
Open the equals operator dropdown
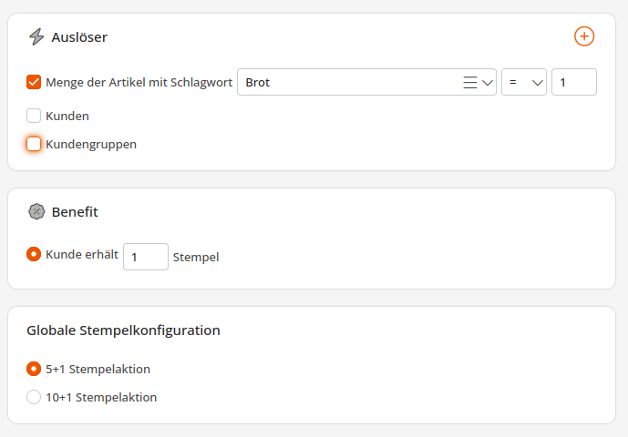pos(524,82)
